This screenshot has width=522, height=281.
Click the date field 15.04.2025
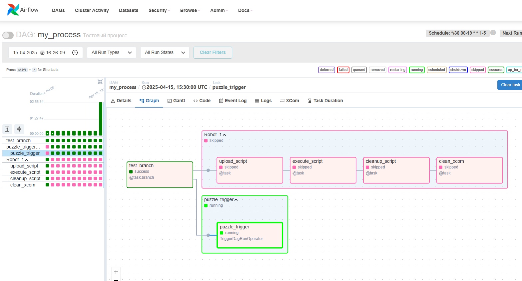(25, 53)
